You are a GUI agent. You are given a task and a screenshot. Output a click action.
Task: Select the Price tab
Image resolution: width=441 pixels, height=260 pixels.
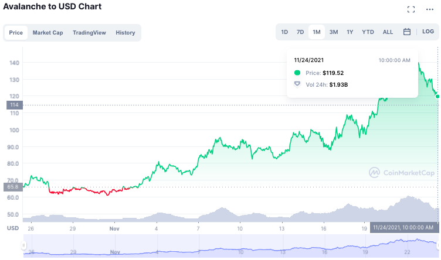(16, 33)
